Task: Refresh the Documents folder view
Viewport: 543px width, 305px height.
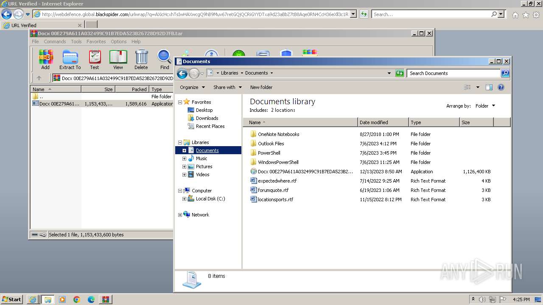Action: [399, 73]
